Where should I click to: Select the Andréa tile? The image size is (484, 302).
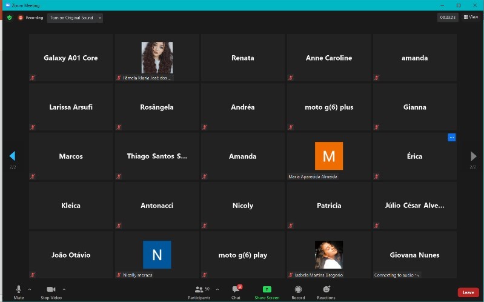pyautogui.click(x=243, y=107)
